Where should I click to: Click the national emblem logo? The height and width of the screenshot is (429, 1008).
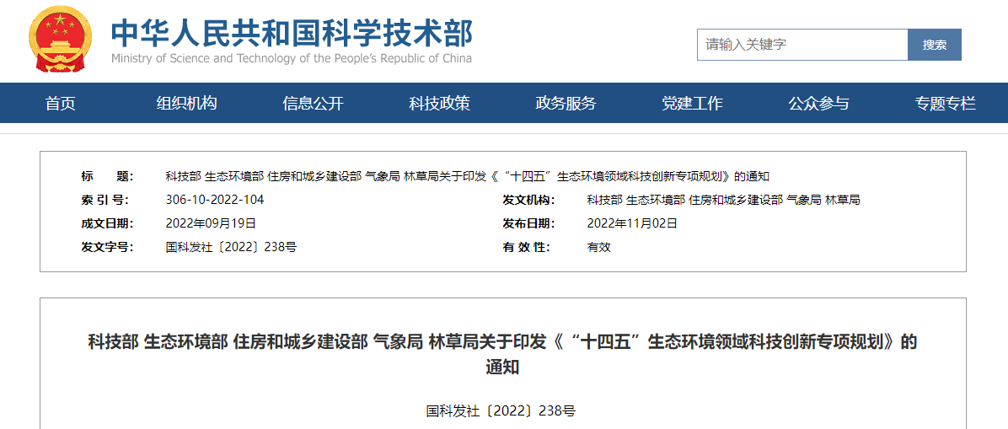(61, 39)
